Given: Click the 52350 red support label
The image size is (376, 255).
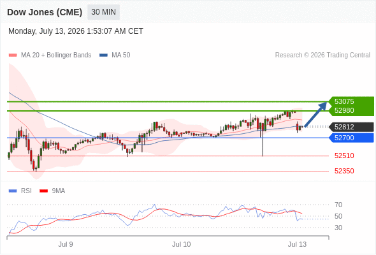Looking at the screenshot, I should tap(344, 171).
